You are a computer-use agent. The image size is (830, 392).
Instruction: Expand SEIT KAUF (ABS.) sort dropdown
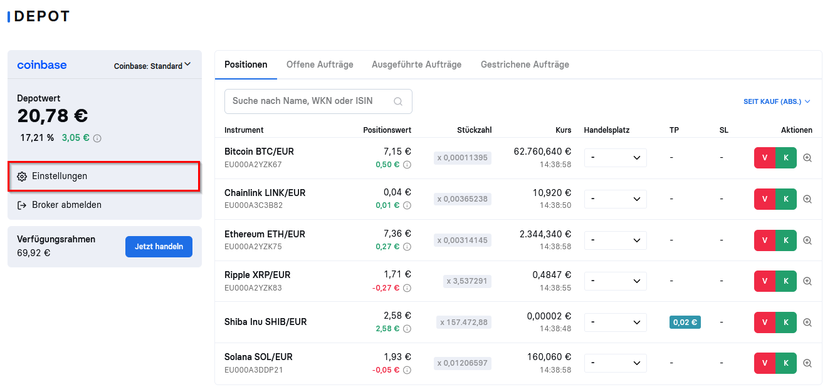tap(777, 101)
